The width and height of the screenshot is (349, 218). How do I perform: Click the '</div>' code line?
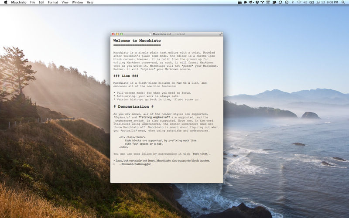[123, 147]
